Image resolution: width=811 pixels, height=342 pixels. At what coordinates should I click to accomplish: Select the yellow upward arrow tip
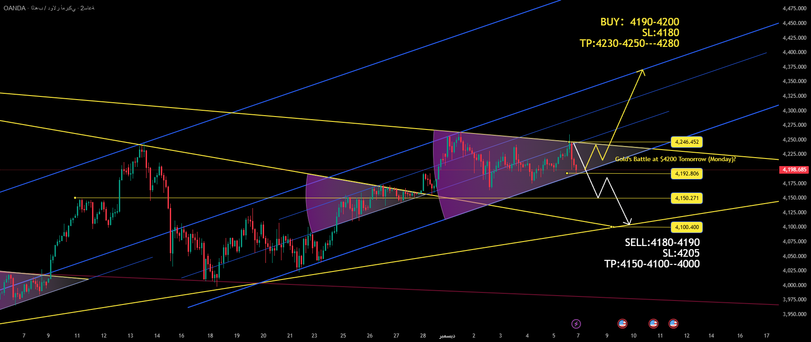(x=643, y=71)
